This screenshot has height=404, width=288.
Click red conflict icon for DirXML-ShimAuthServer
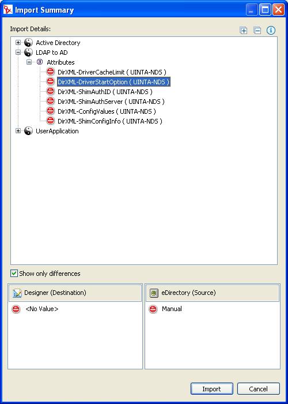coord(51,101)
